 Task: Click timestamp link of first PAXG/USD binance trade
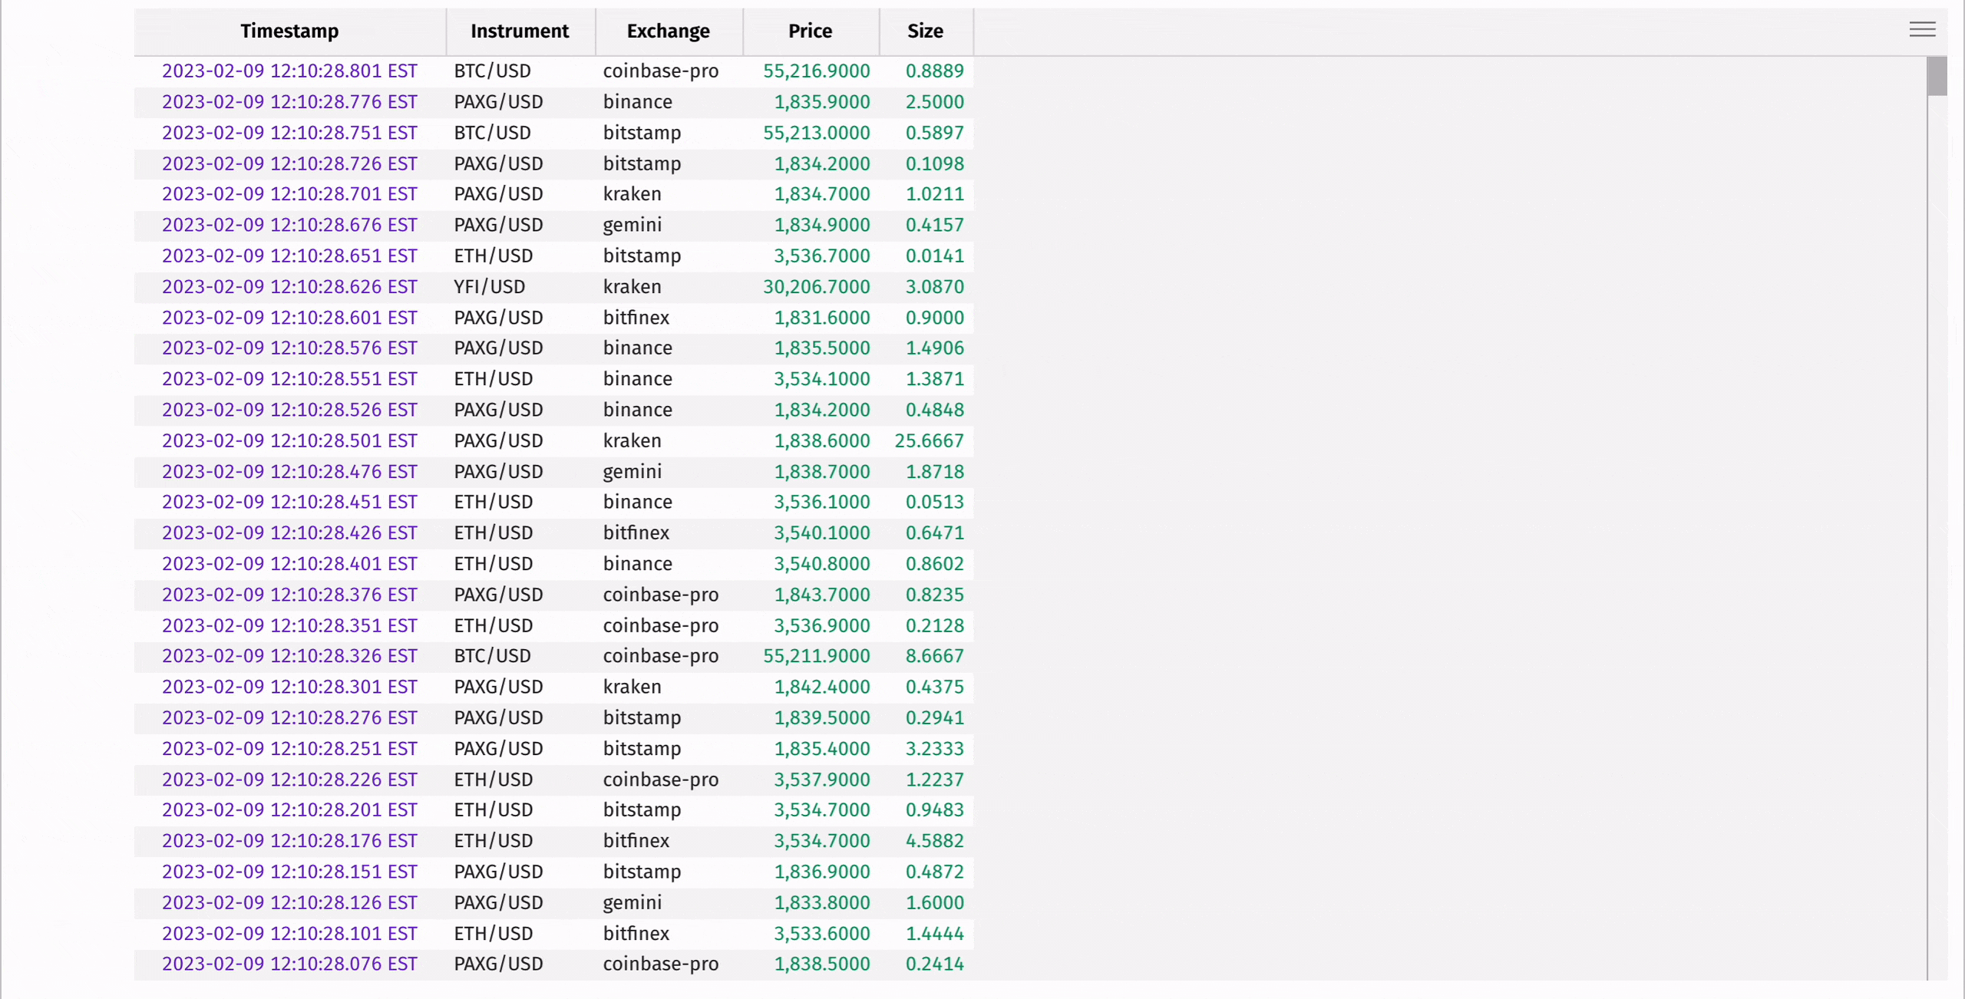[x=289, y=101]
